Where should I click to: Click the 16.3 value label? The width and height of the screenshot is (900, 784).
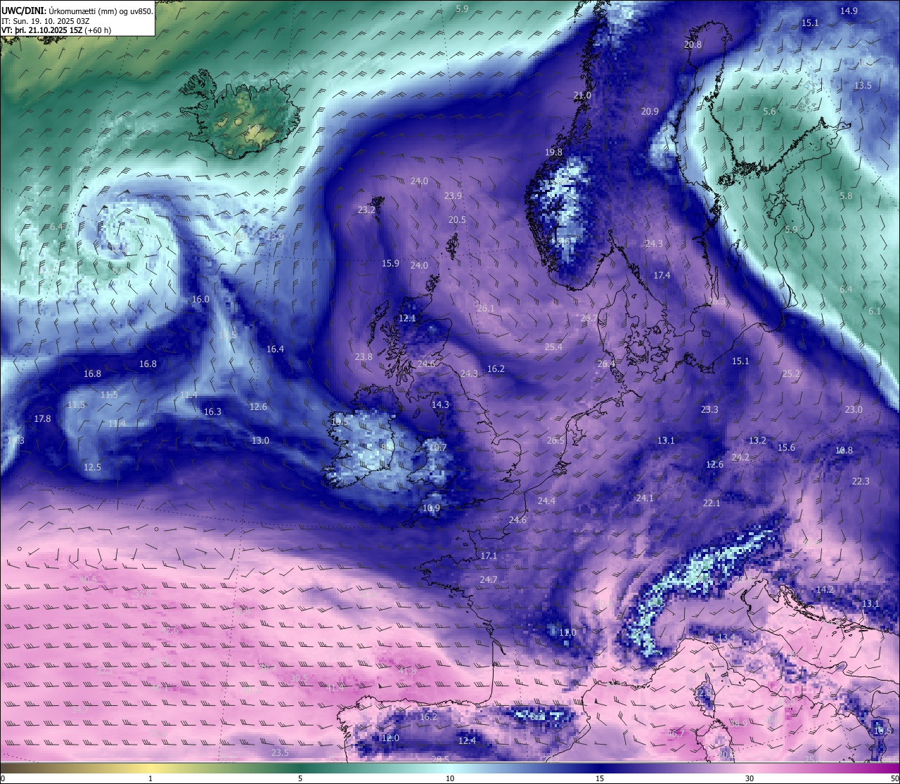[212, 411]
